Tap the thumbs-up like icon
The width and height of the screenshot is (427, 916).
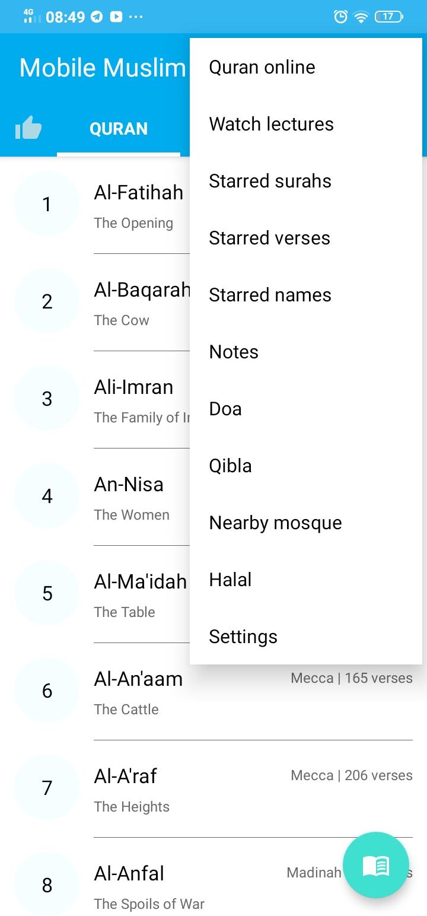coord(28,128)
